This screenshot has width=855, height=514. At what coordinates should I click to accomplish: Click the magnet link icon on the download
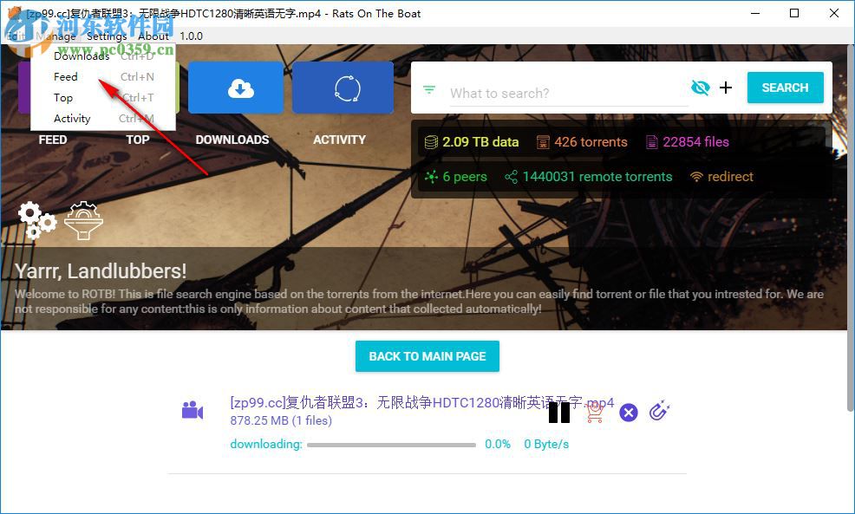click(659, 412)
